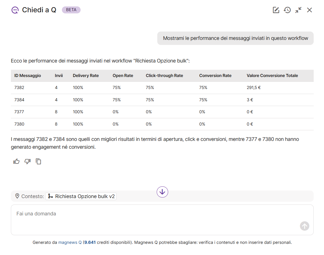Click the BETA badge

(71, 10)
